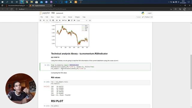
Task: Move selected cell up with arrow
Action: pos(57,20)
